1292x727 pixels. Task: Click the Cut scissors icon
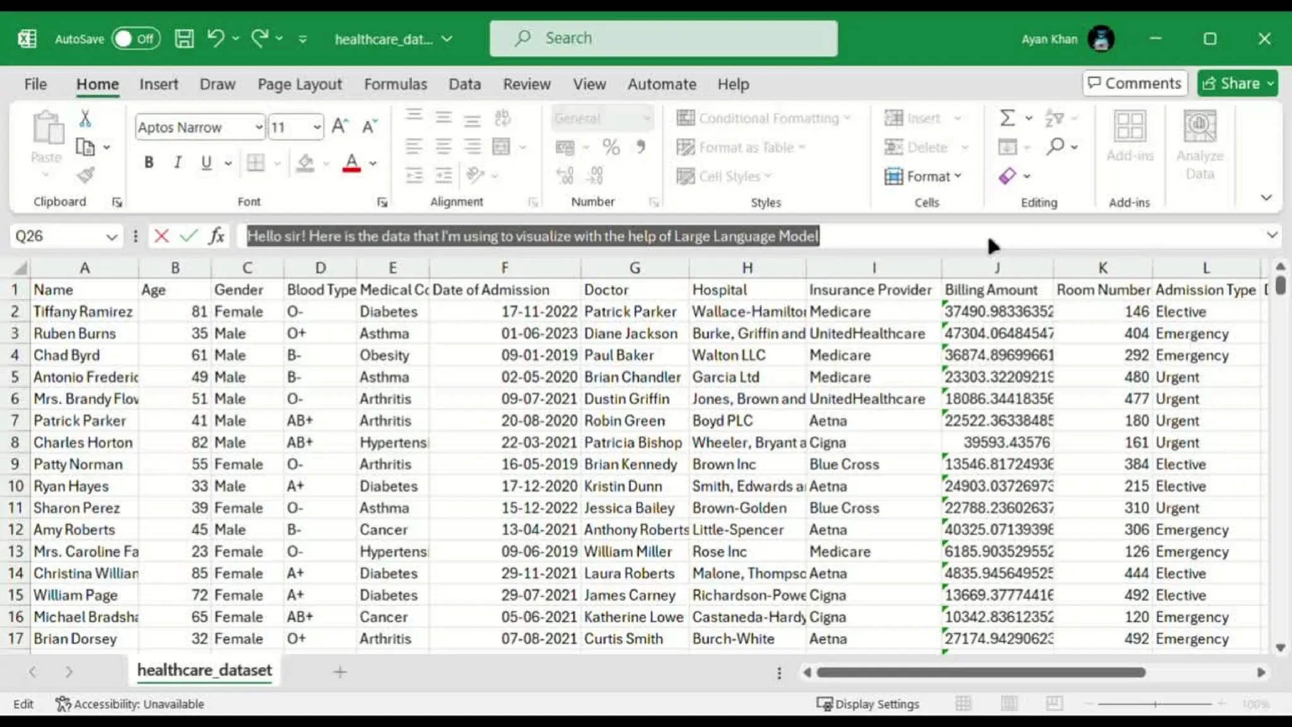click(85, 118)
